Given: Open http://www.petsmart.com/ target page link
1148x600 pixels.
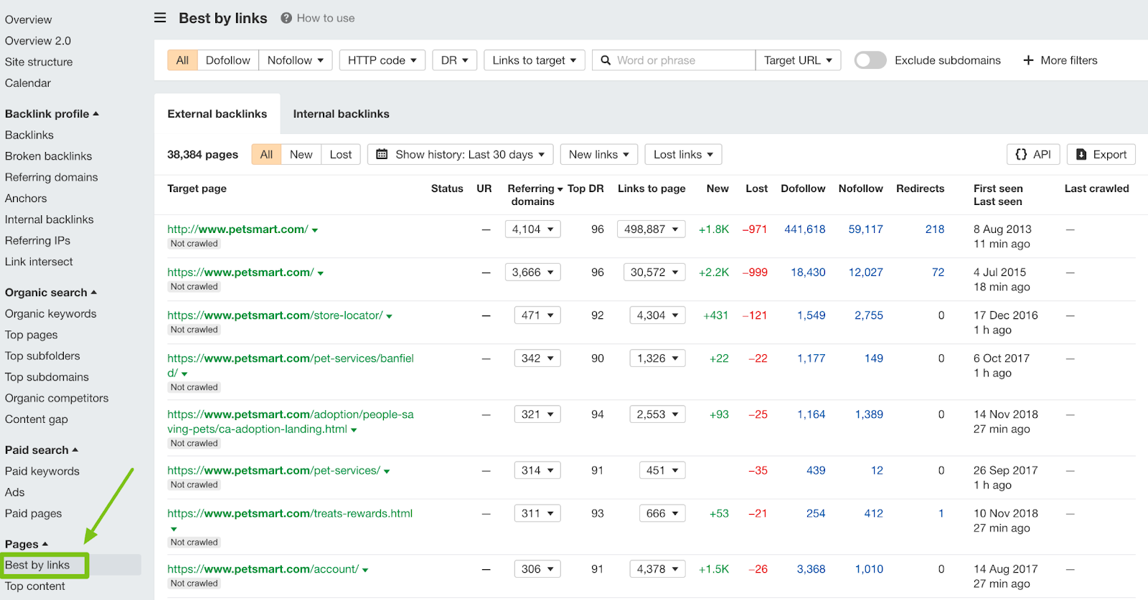Looking at the screenshot, I should click(x=237, y=229).
